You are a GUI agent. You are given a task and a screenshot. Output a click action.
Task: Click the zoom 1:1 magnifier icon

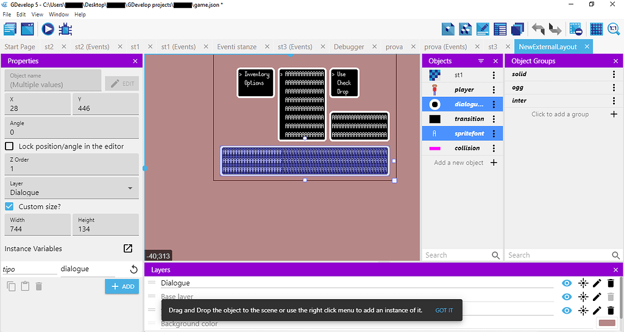614,29
